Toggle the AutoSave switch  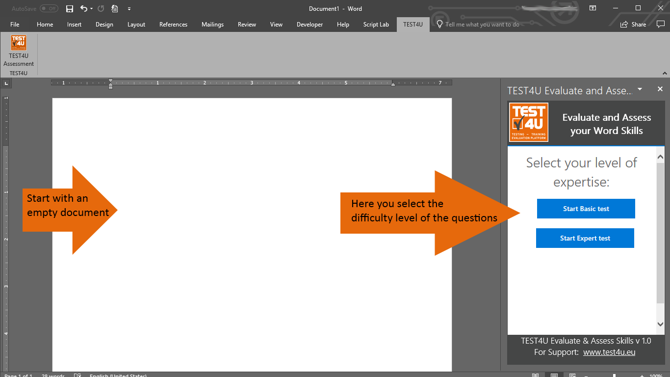point(49,9)
